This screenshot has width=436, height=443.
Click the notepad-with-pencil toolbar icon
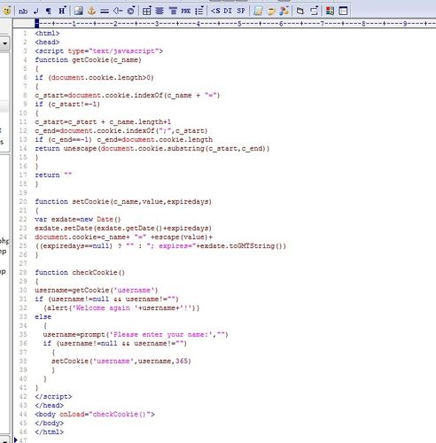point(258,11)
